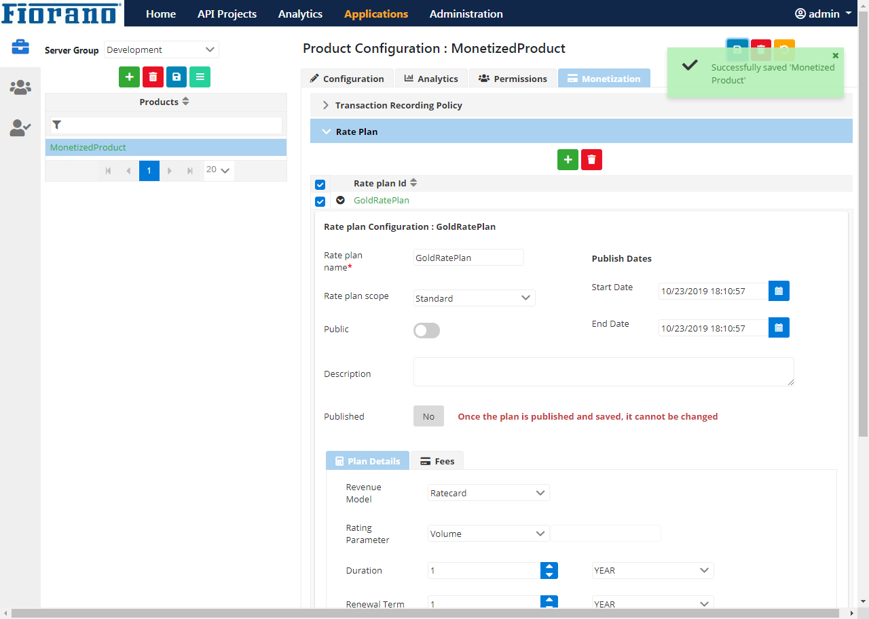Add a new product with the green plus
The image size is (869, 619).
(129, 77)
